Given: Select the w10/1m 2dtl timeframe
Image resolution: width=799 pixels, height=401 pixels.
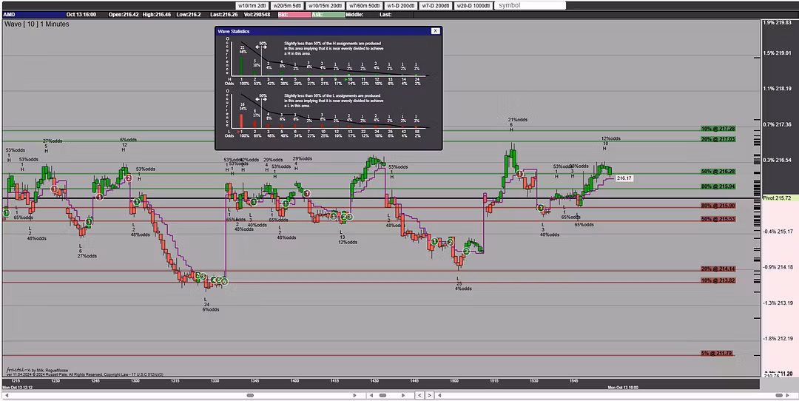Looking at the screenshot, I should [x=246, y=5].
